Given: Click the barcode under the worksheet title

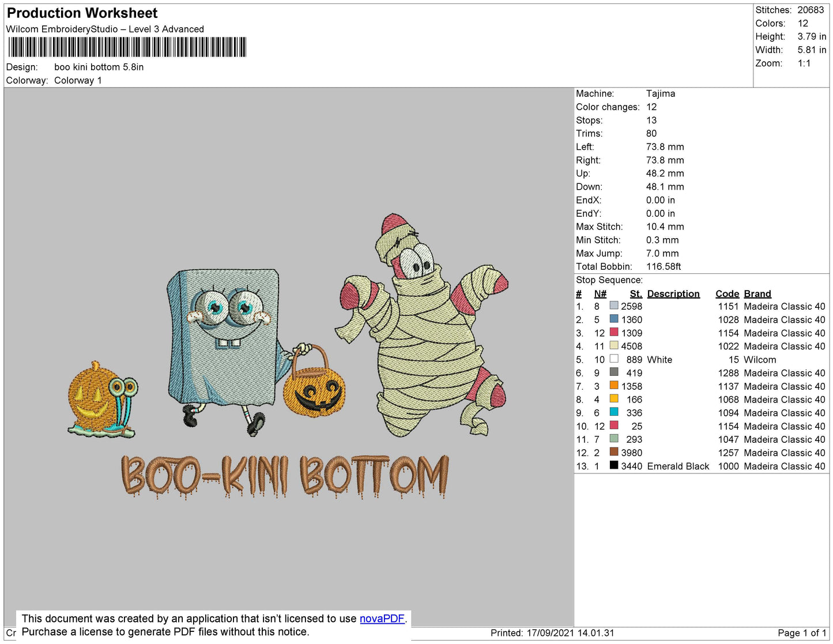Looking at the screenshot, I should point(127,47).
